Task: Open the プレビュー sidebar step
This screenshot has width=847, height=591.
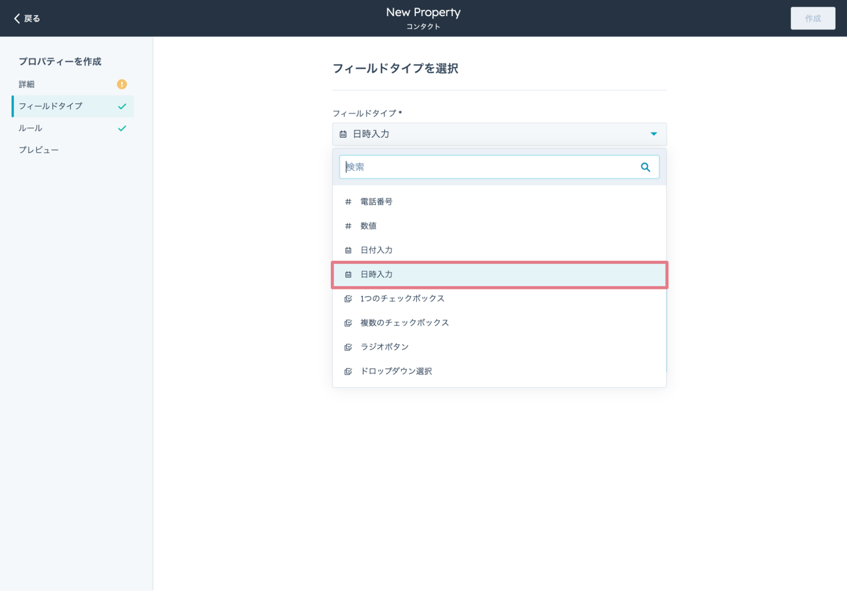Action: coord(39,150)
